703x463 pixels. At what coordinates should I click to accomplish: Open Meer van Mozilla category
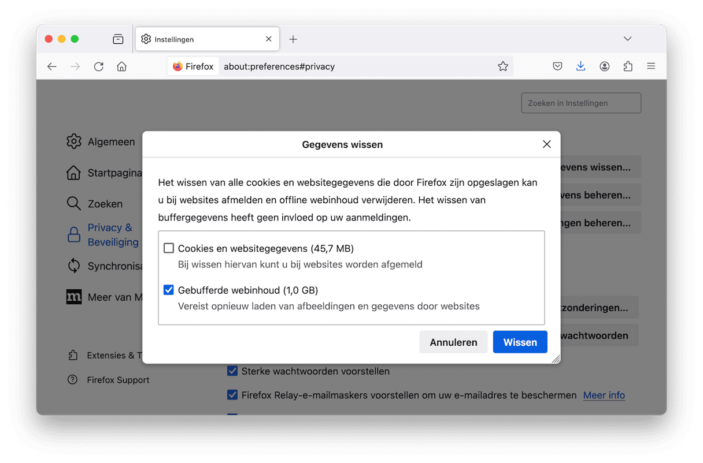pyautogui.click(x=104, y=297)
